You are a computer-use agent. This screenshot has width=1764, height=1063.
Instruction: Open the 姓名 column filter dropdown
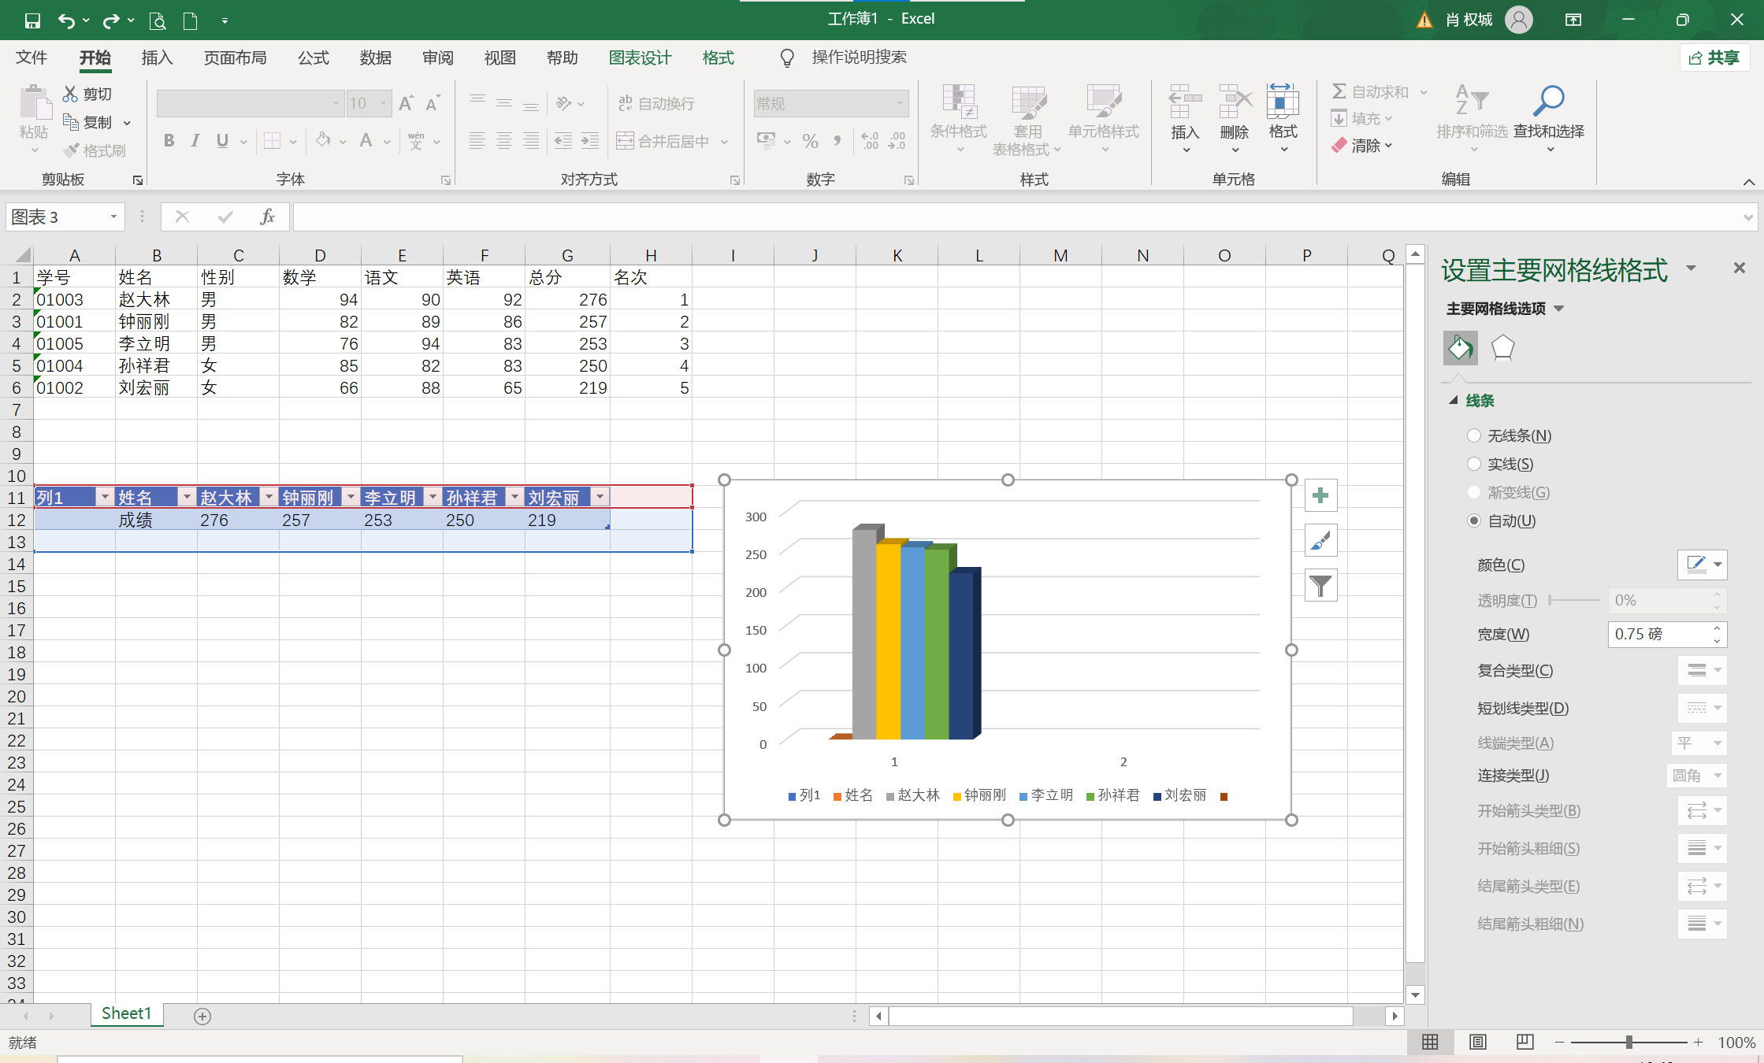pyautogui.click(x=187, y=497)
